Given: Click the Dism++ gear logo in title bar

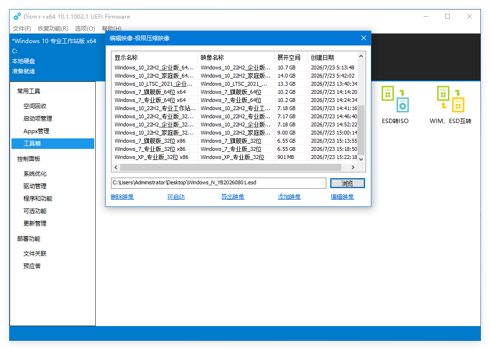Looking at the screenshot, I should 17,16.
